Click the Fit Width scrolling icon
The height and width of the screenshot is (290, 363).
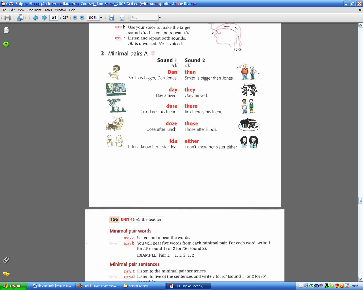point(112,18)
